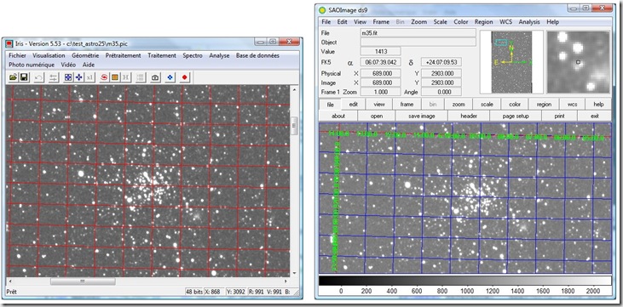This screenshot has width=623, height=307.
Task: Click the 'about' button in ds9
Action: [x=338, y=116]
